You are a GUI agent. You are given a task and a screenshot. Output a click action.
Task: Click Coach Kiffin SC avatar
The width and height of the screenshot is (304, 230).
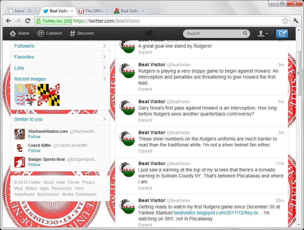(x=20, y=148)
